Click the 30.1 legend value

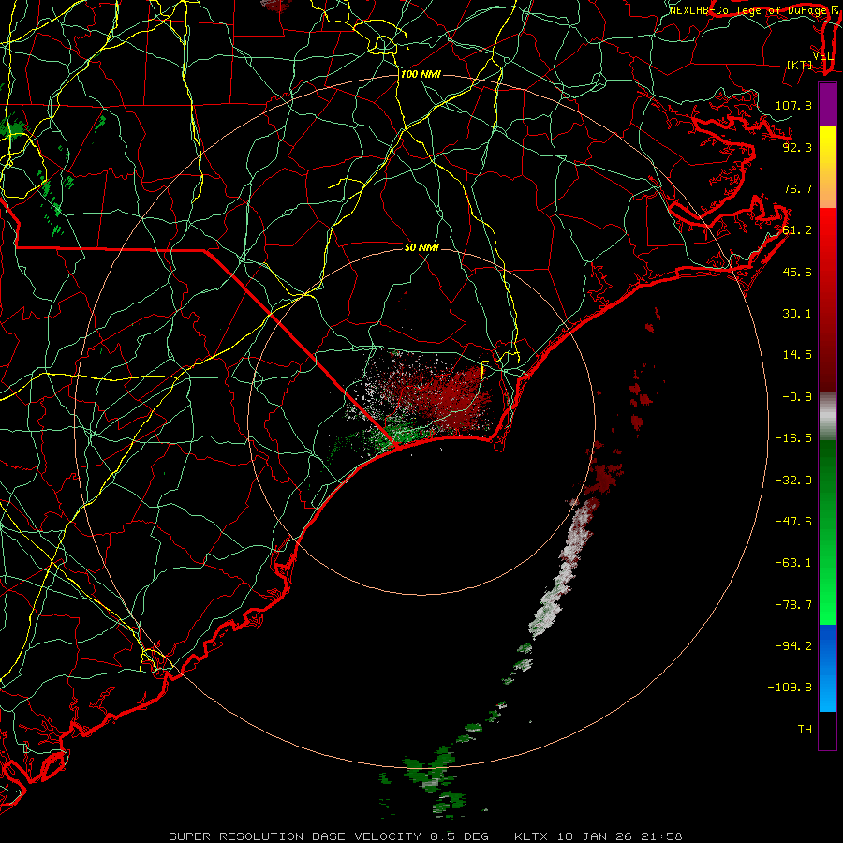coord(797,314)
